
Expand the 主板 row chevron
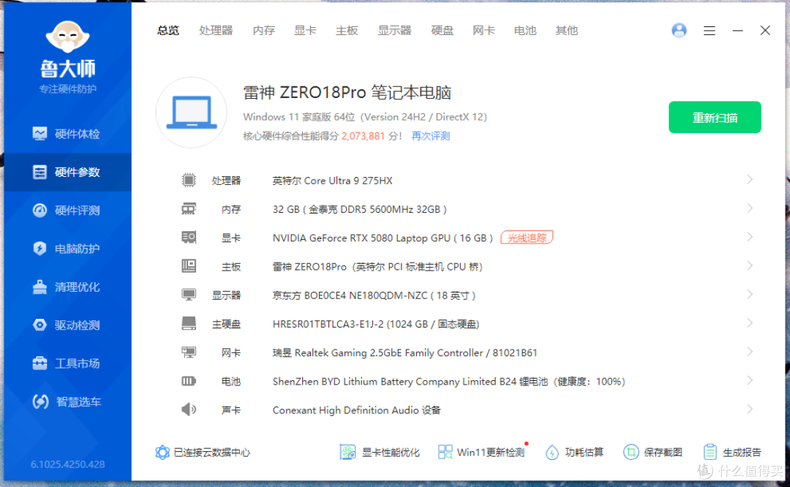750,266
